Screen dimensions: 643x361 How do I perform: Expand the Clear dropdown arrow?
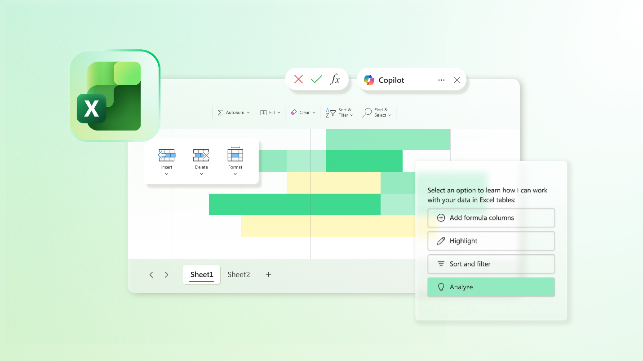point(314,113)
